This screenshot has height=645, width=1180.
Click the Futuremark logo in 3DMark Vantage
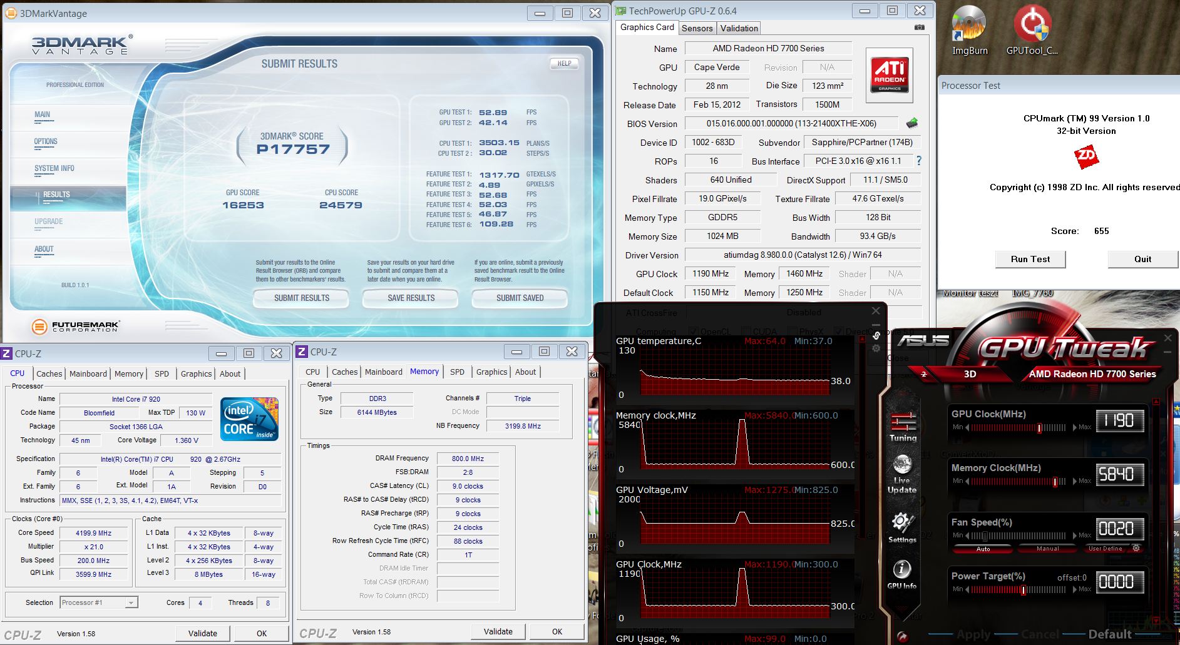coord(74,326)
